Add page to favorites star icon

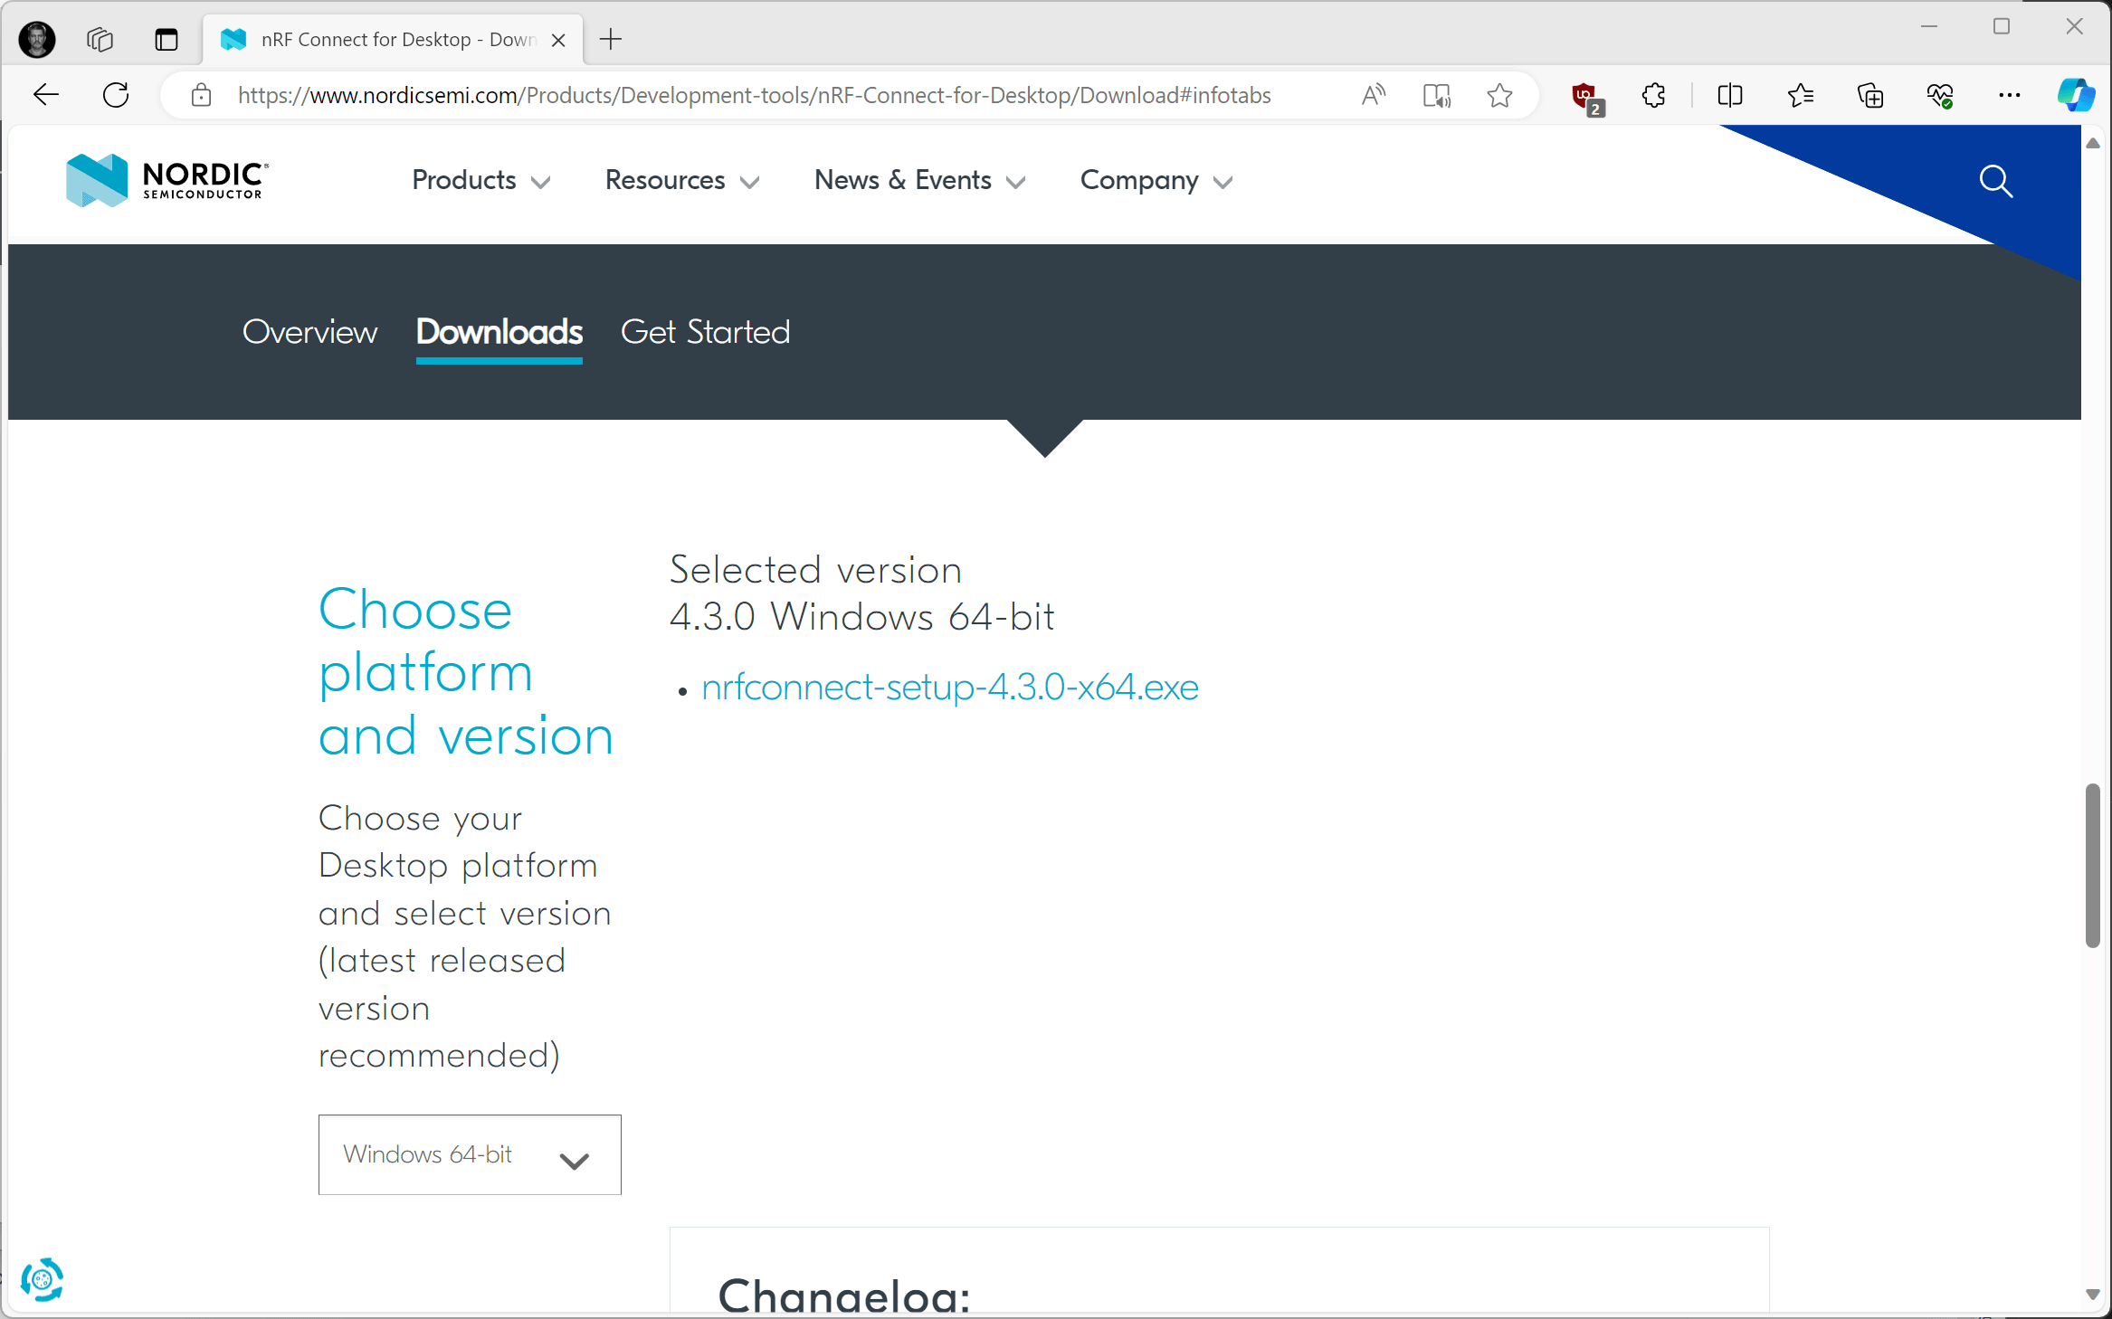pos(1499,95)
